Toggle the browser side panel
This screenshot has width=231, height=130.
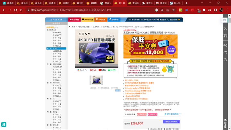pos(215,10)
